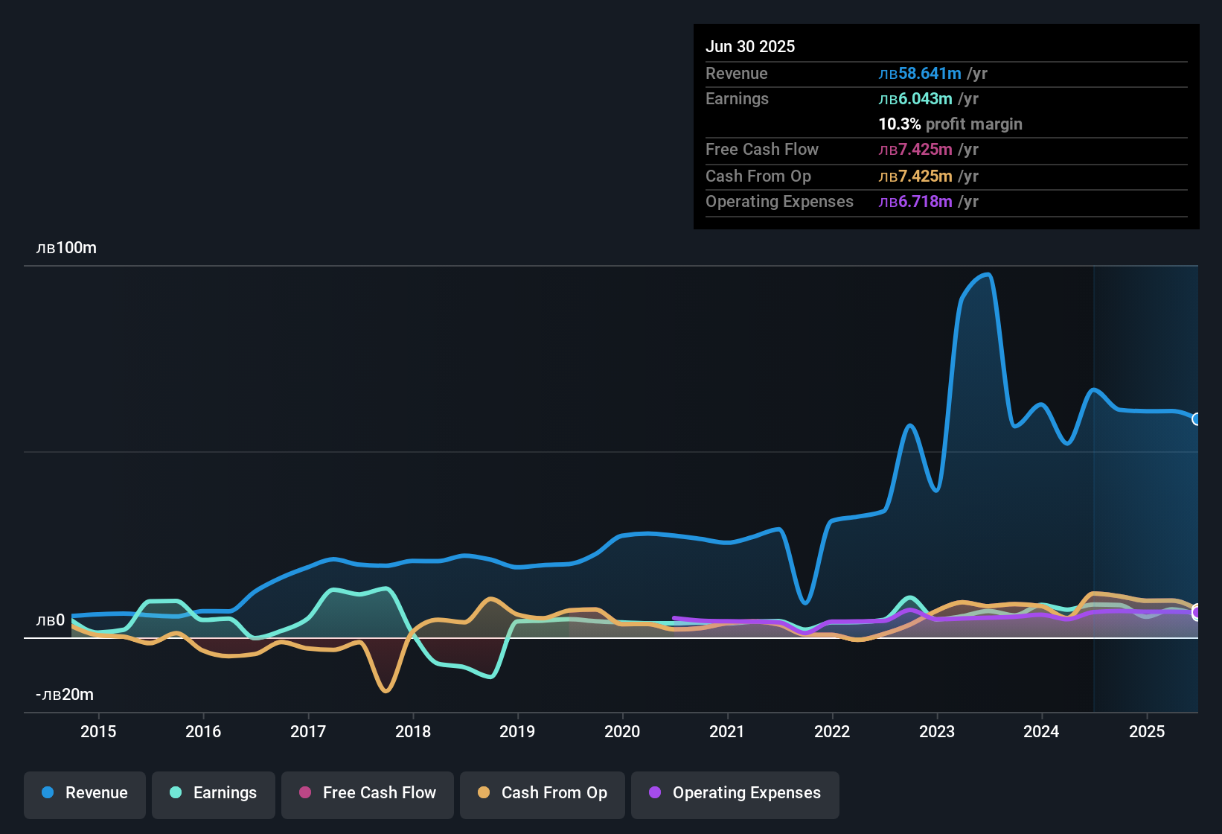Click the teal Earnings dot icon in legend

[x=176, y=793]
